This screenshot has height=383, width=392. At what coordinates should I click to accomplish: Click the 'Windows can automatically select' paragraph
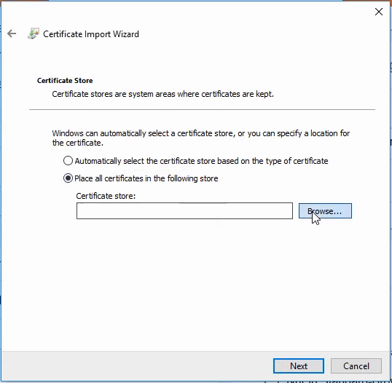click(201, 138)
